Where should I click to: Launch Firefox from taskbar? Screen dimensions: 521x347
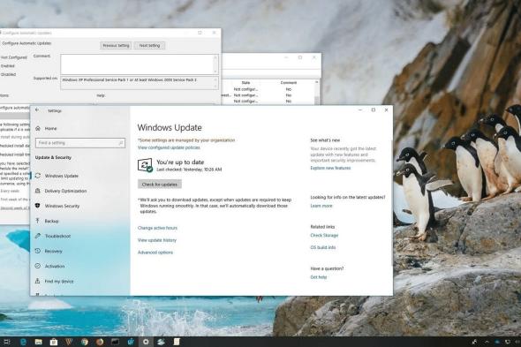[x=100, y=342]
